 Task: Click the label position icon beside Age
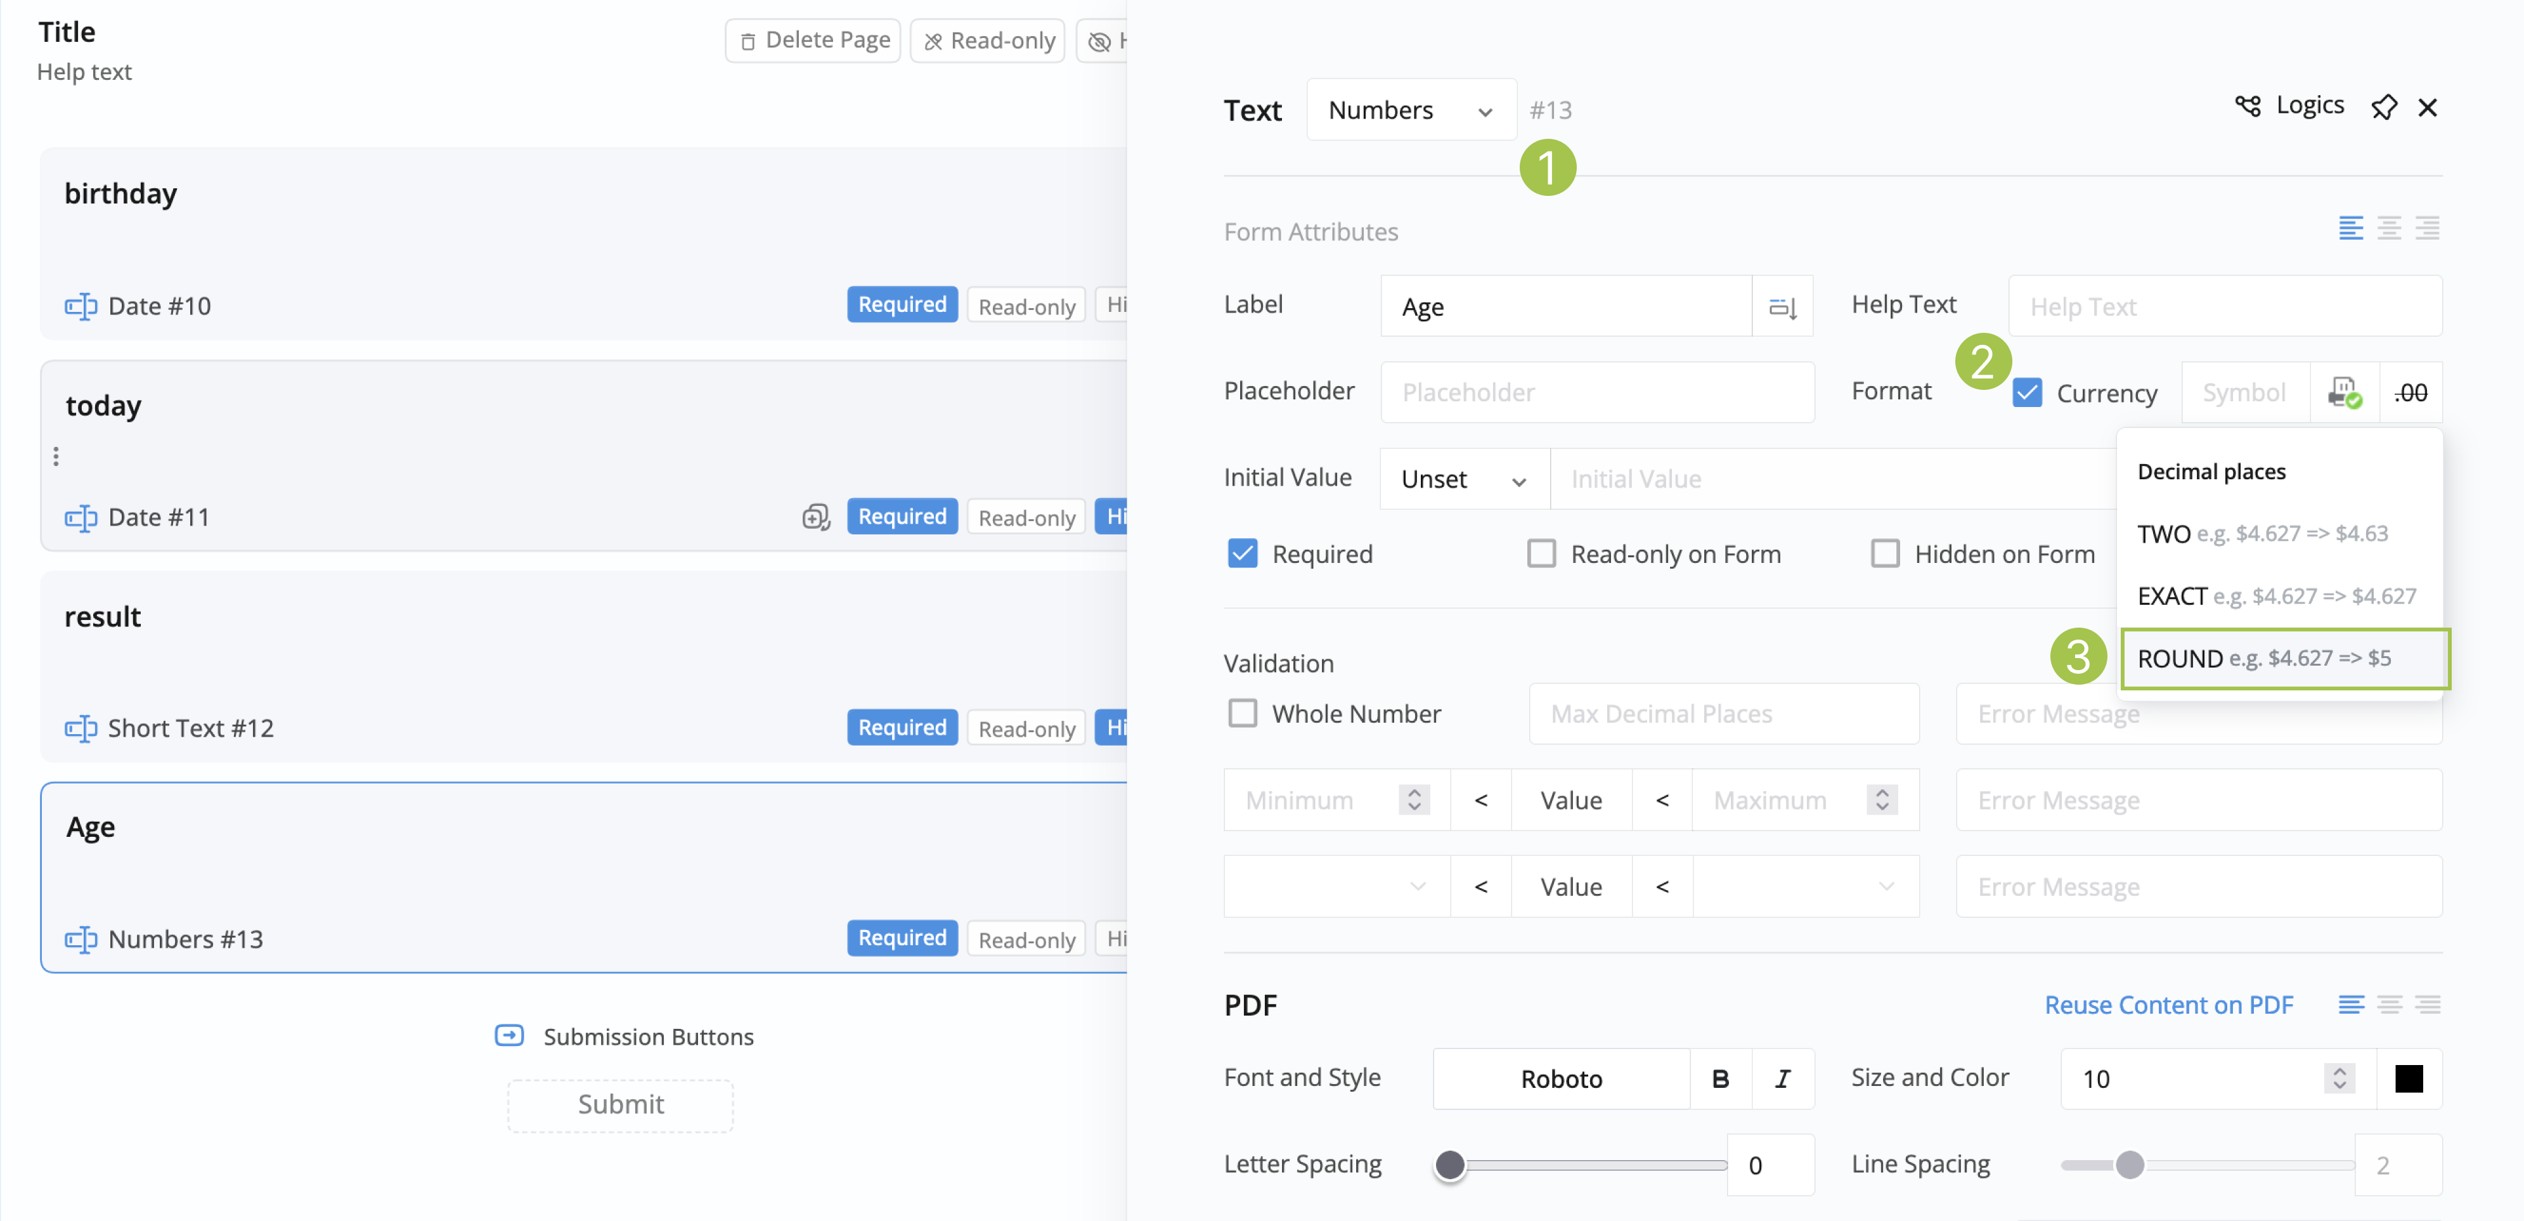click(1782, 307)
